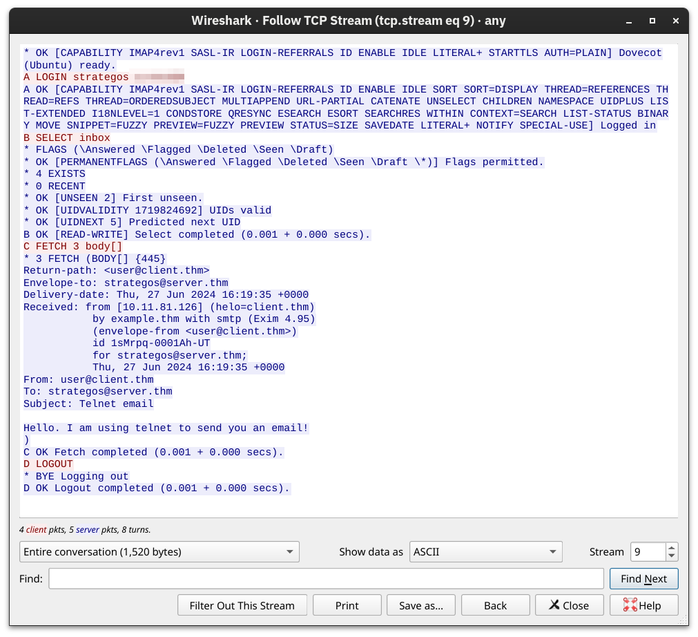This screenshot has width=698, height=637.
Task: Click the Back button
Action: pyautogui.click(x=495, y=605)
